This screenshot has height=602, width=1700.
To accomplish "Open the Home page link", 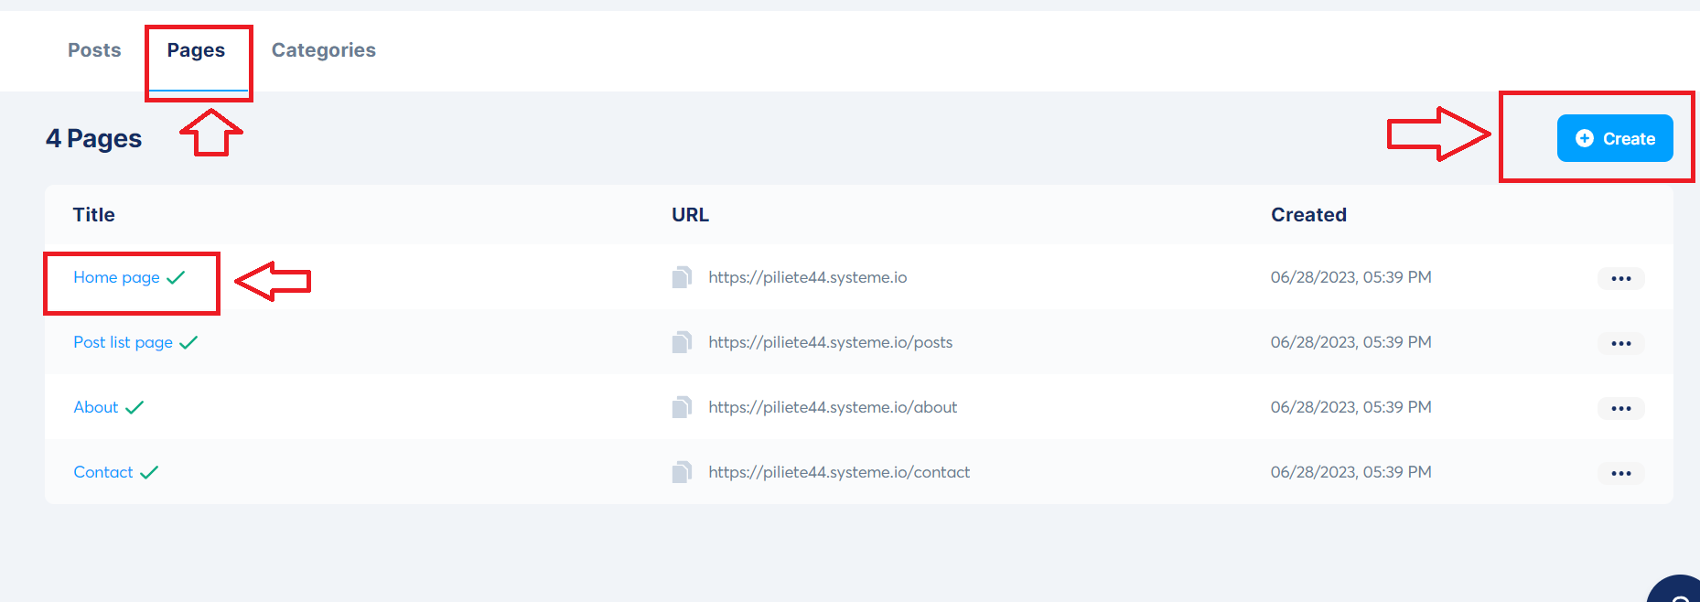I will point(116,277).
